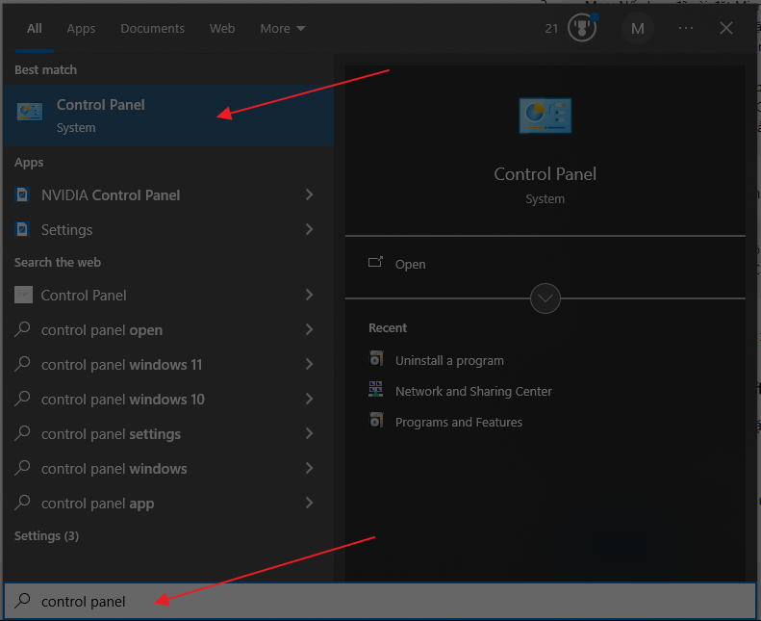This screenshot has width=761, height=621.
Task: Click the magnifier icon beside 'control panel app'
Action: (22, 503)
